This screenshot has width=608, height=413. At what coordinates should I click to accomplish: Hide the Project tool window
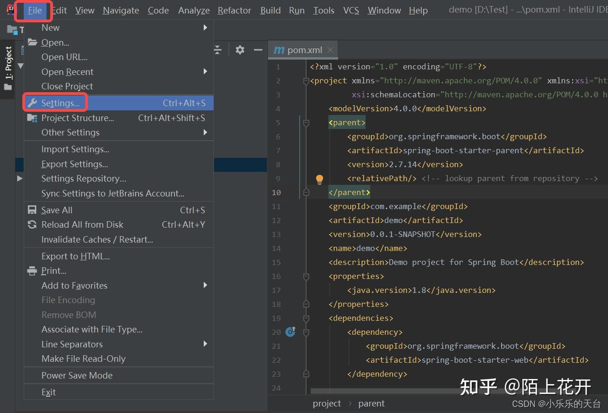258,50
